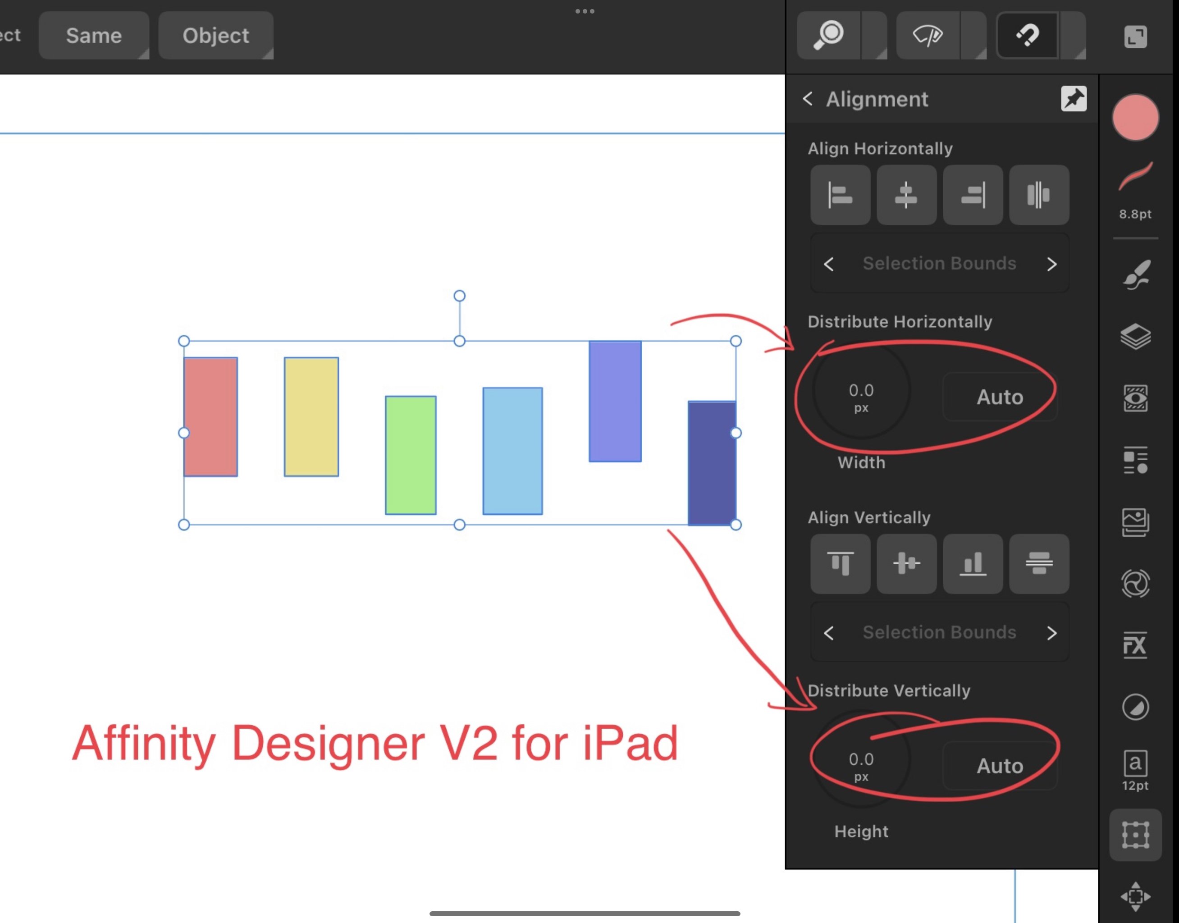This screenshot has width=1179, height=923.
Task: Select the dark indigo rectangle
Action: 712,462
